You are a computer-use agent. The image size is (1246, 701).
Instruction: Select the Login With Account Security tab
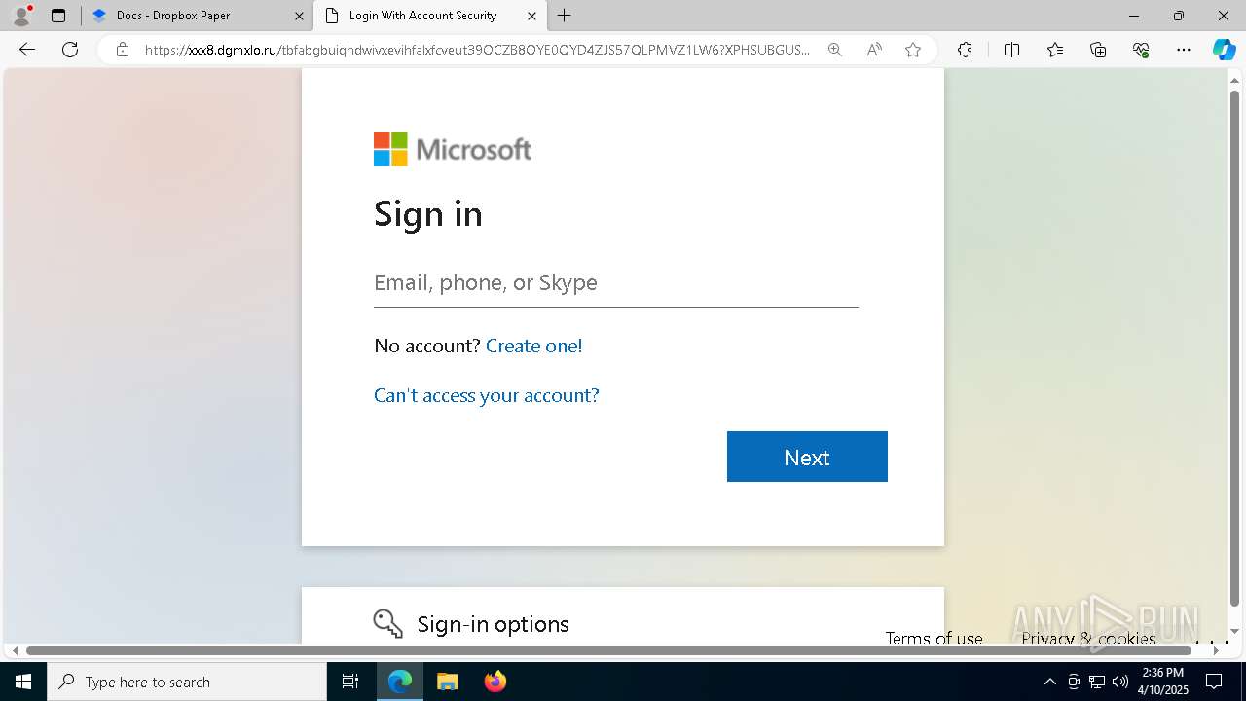423,16
